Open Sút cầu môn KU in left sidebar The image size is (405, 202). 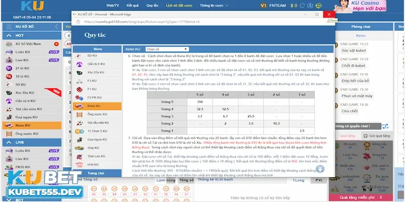(x=32, y=109)
